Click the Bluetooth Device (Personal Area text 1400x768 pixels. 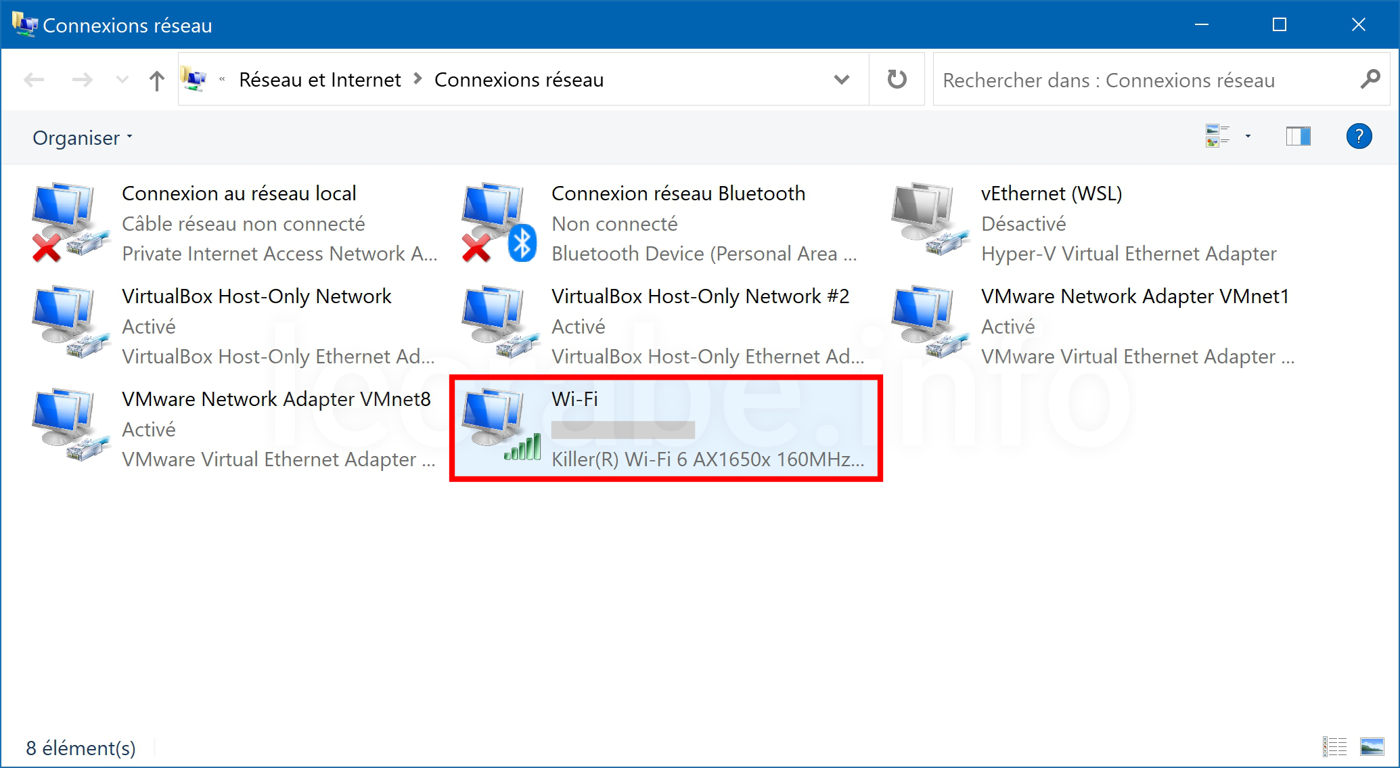[x=704, y=254]
